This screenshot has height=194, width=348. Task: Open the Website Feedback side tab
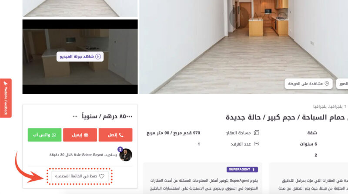pyautogui.click(x=6, y=98)
